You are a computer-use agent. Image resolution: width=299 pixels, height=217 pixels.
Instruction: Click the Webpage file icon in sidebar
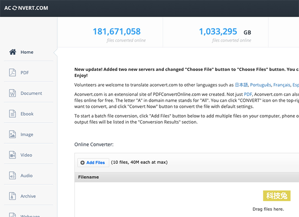pyautogui.click(x=13, y=215)
